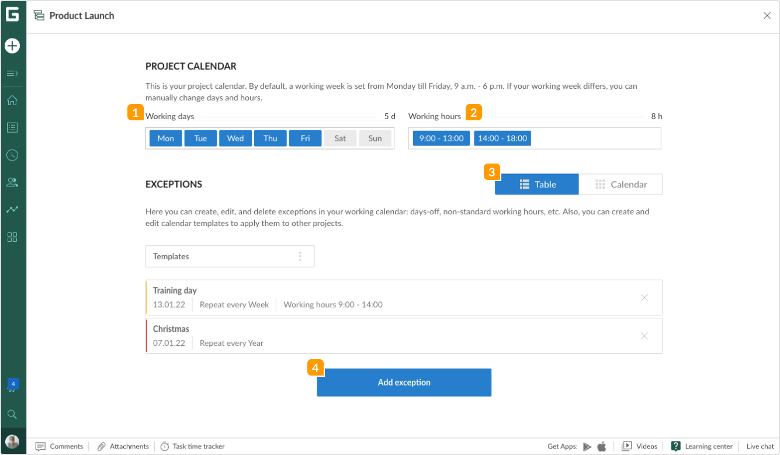
Task: Select the Table view tab
Action: pyautogui.click(x=537, y=184)
